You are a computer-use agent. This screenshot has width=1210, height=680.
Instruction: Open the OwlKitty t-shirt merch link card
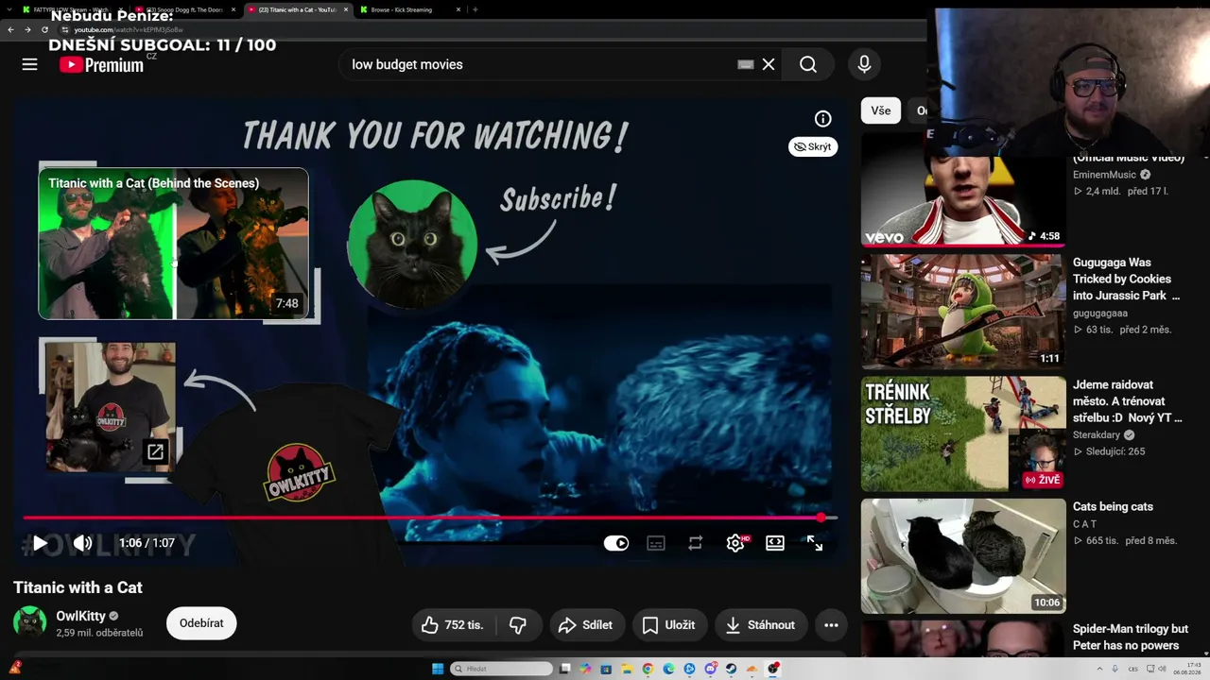[111, 406]
